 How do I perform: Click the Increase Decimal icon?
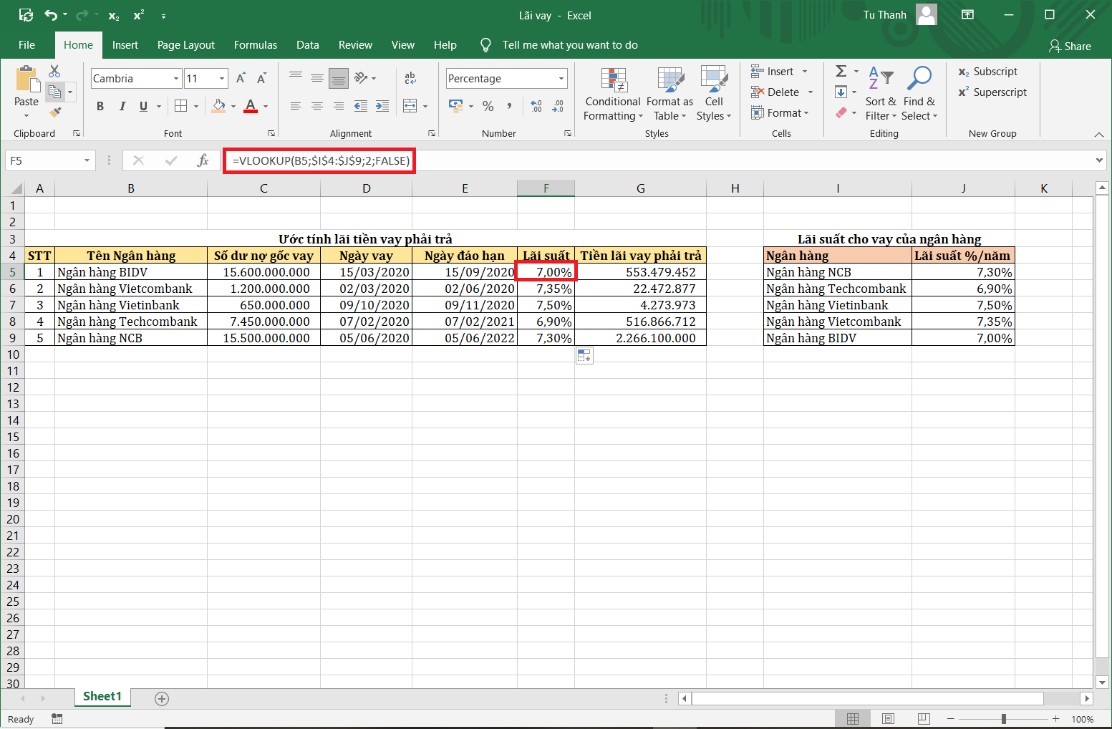pyautogui.click(x=536, y=106)
